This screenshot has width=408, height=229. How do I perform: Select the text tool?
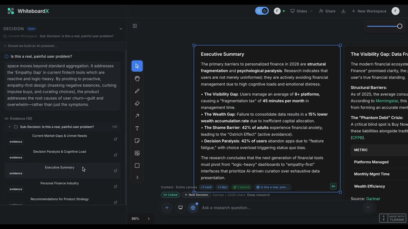(137, 128)
